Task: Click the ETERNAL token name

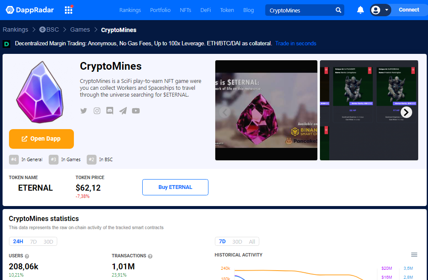Action: pyautogui.click(x=35, y=188)
